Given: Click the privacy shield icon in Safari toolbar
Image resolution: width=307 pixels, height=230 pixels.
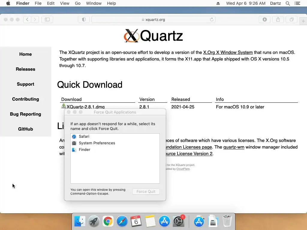Looking at the screenshot, I should (x=84, y=19).
